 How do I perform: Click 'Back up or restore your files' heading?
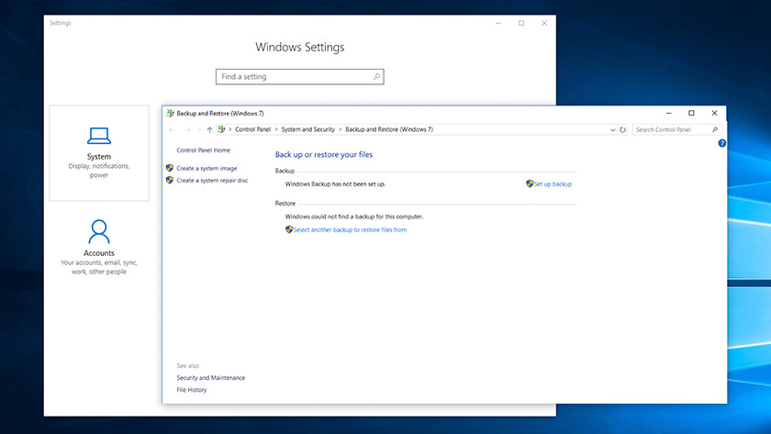click(323, 154)
